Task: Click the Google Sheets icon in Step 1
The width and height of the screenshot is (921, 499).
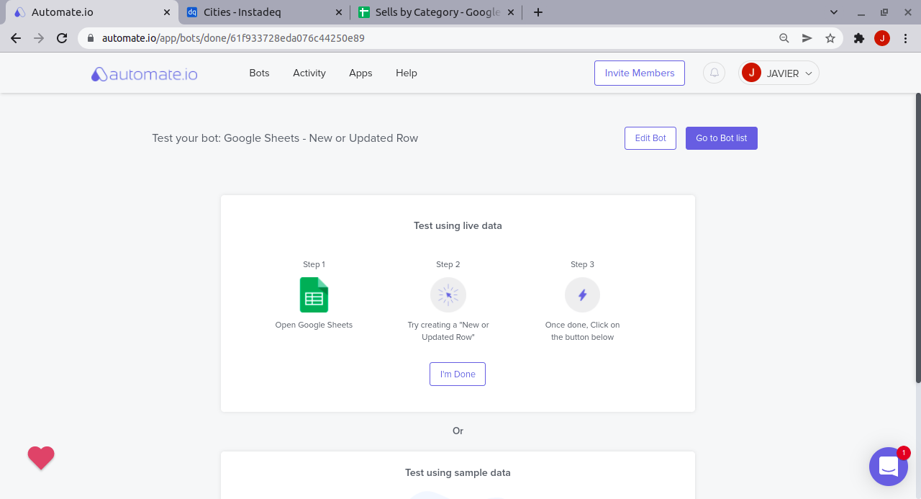Action: pyautogui.click(x=314, y=295)
